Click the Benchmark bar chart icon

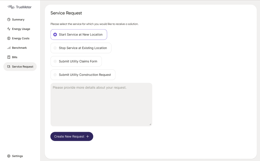[x=9, y=48]
